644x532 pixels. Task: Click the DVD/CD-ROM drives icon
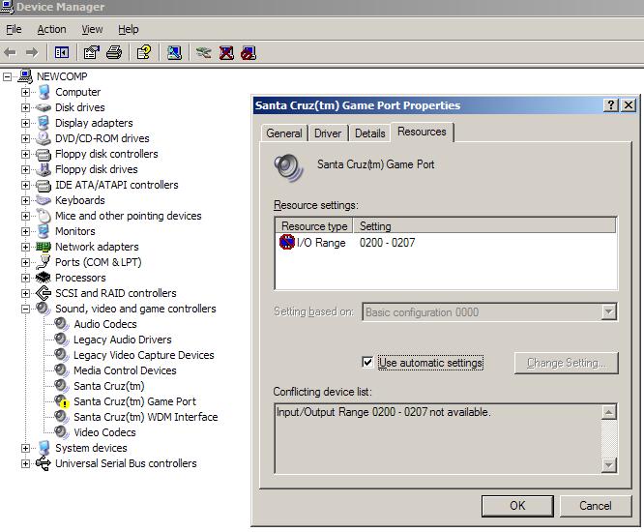[x=44, y=138]
